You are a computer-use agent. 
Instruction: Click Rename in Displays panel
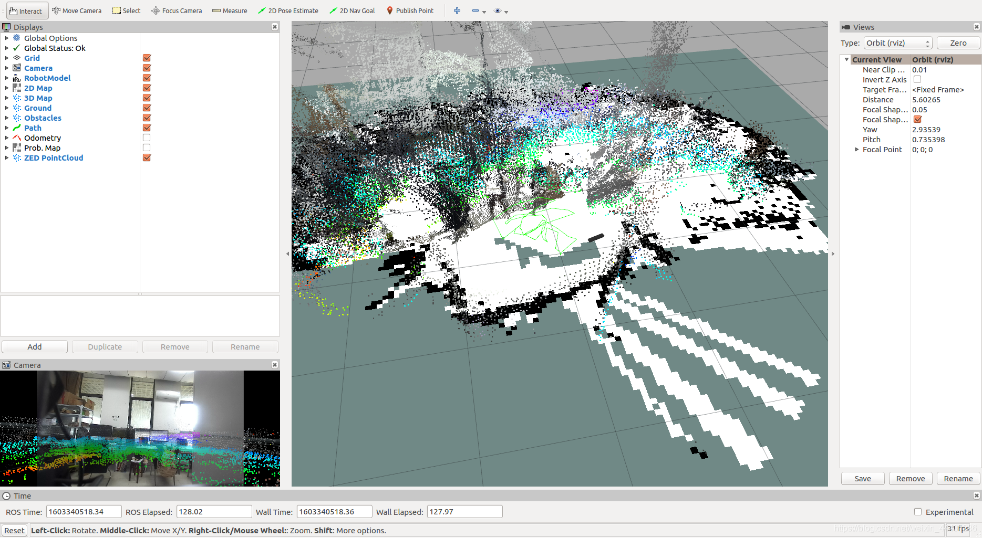pos(245,347)
